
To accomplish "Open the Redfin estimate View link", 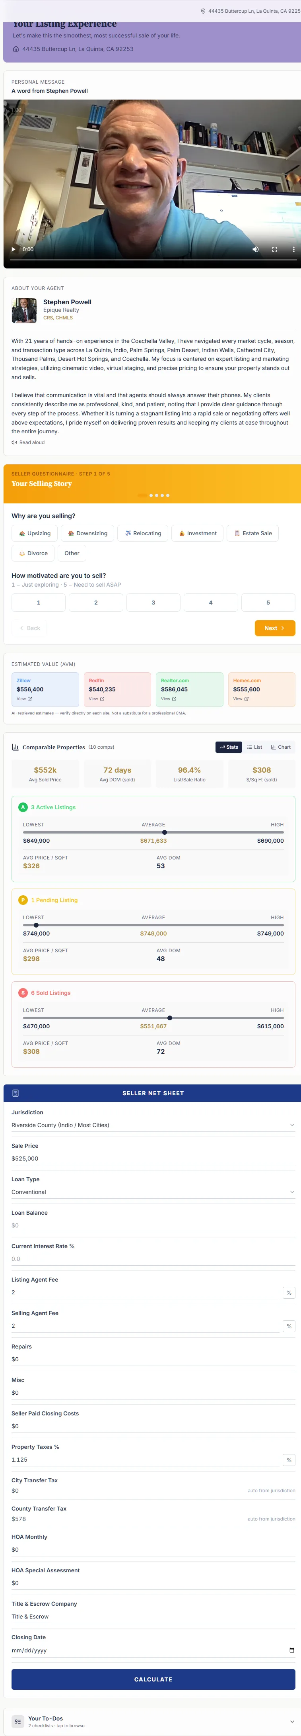I will click(96, 699).
